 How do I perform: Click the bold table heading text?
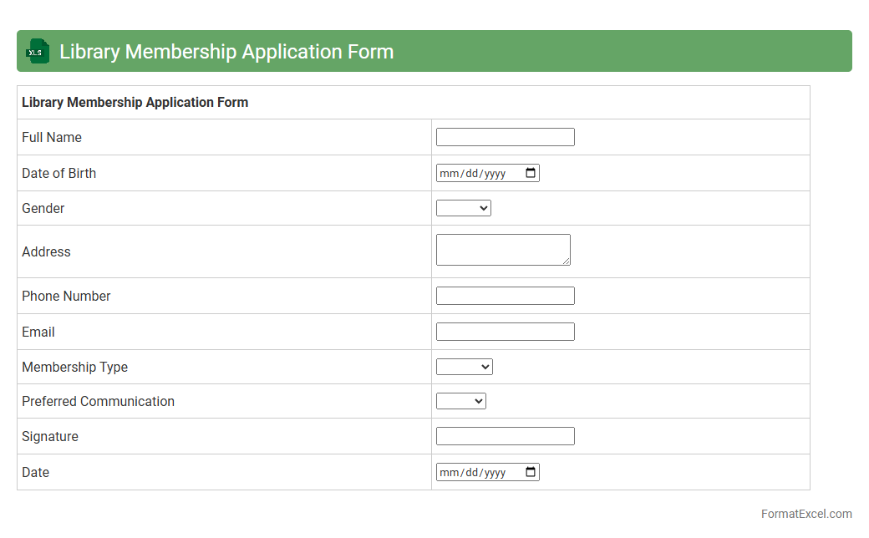[135, 103]
